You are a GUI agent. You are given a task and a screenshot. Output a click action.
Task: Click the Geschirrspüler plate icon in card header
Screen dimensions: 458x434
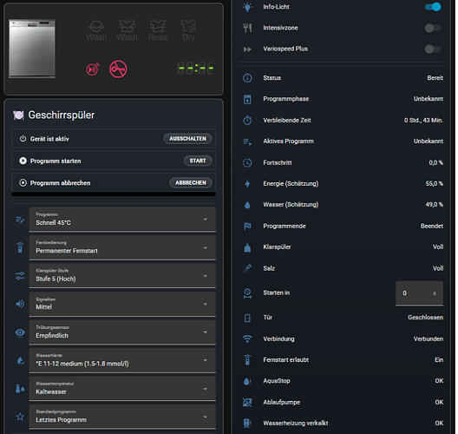[x=18, y=115]
